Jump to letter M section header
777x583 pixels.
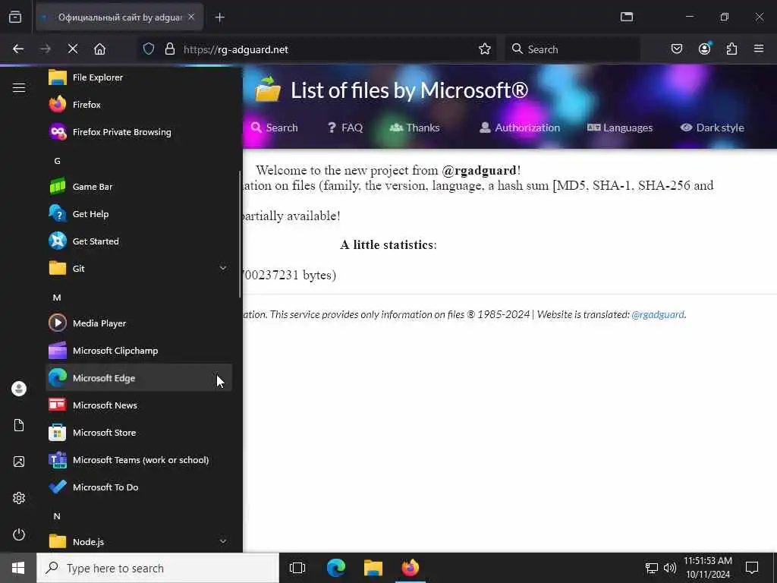click(57, 298)
